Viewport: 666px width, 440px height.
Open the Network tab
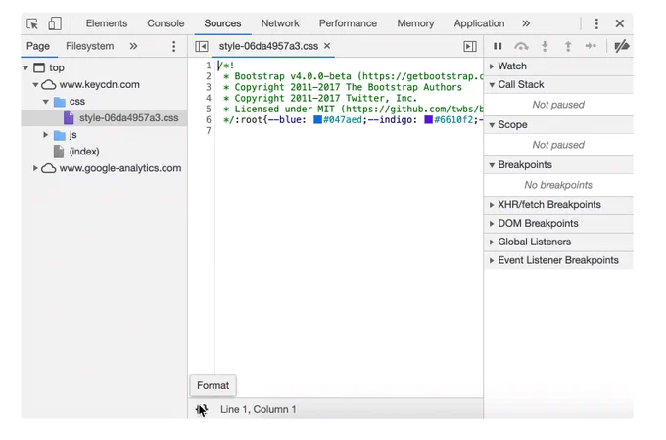[280, 23]
